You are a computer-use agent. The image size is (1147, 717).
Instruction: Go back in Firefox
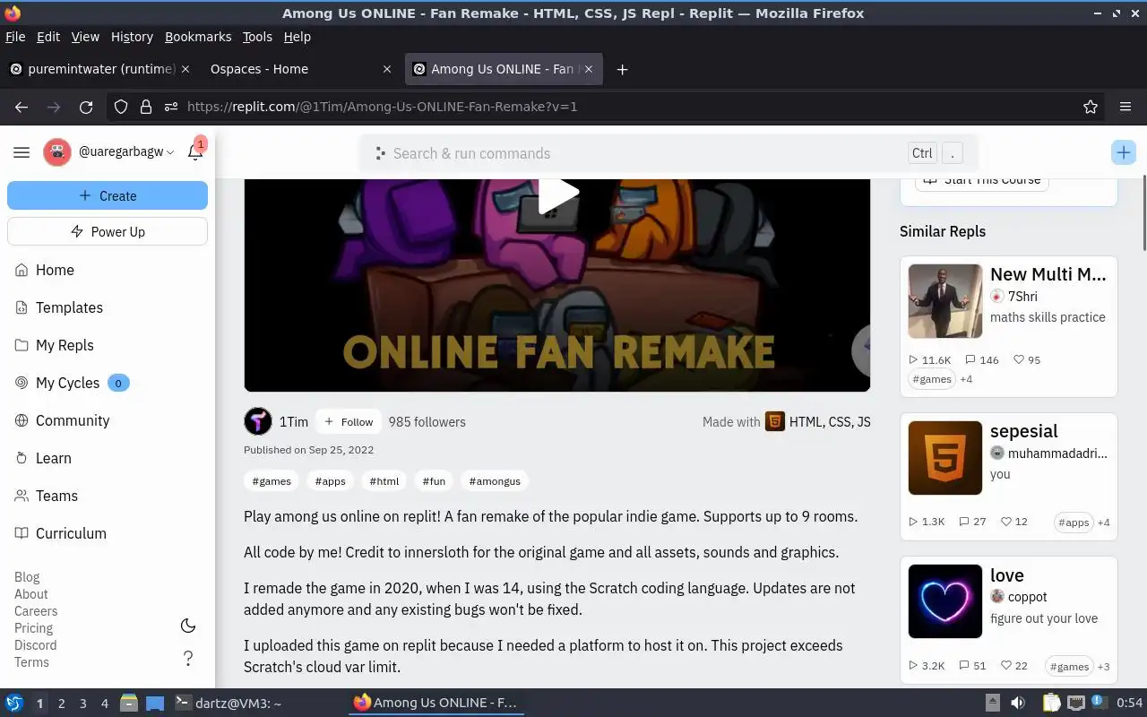coord(22,107)
